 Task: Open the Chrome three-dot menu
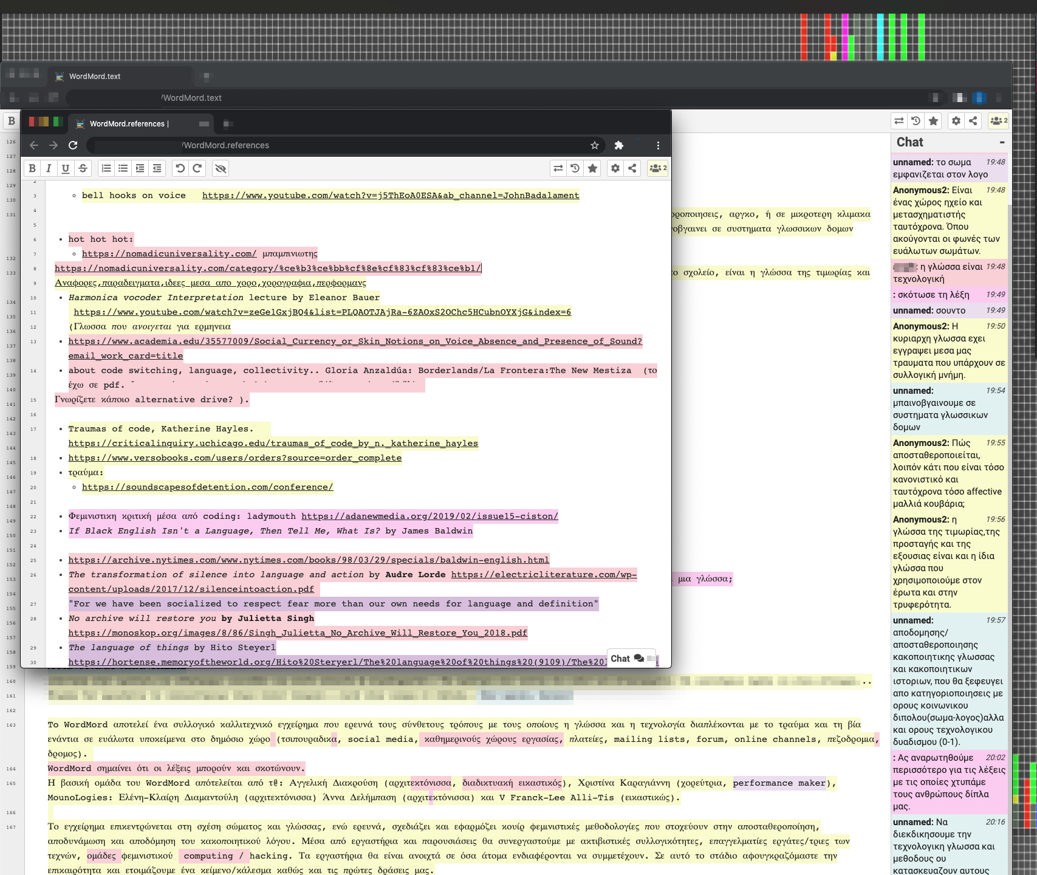pyautogui.click(x=658, y=145)
